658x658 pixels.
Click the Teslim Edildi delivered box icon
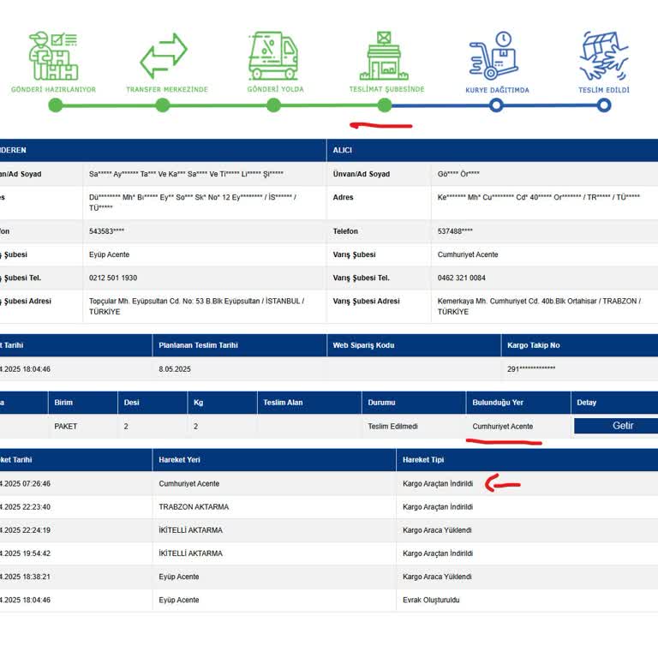click(x=604, y=57)
